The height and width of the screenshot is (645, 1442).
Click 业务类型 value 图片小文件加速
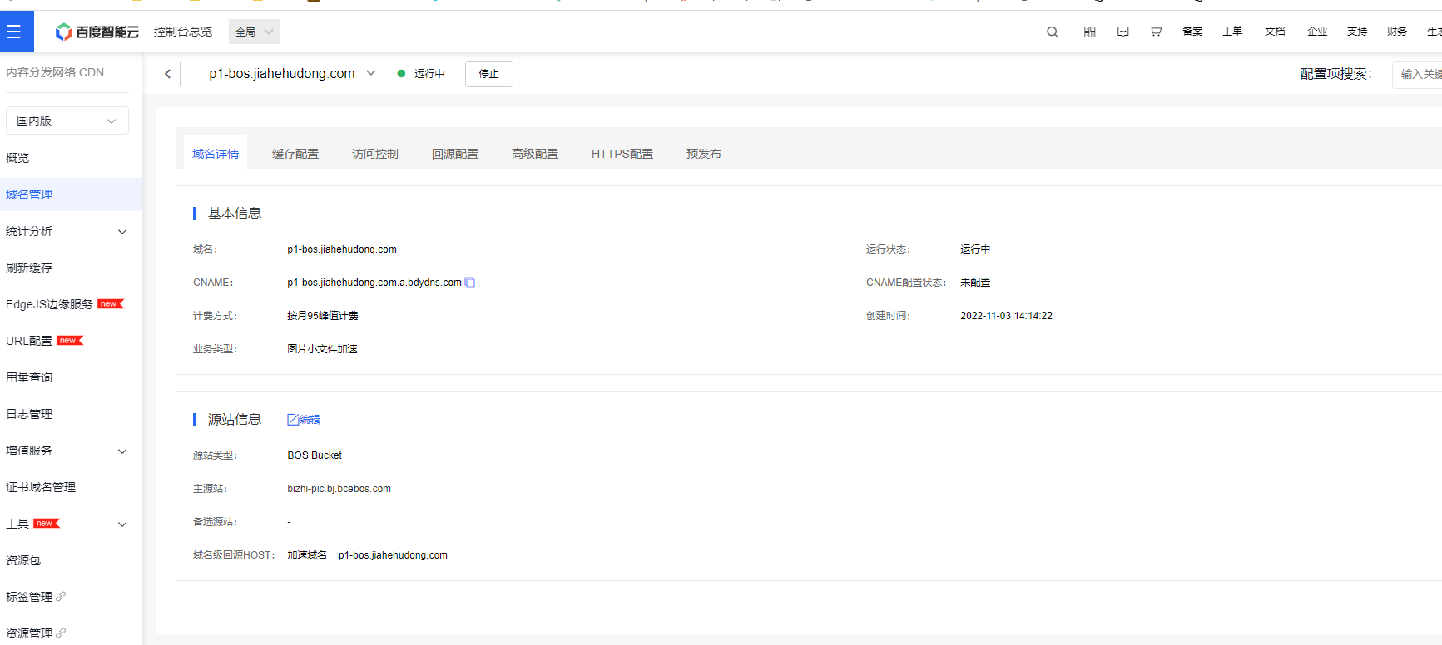322,349
